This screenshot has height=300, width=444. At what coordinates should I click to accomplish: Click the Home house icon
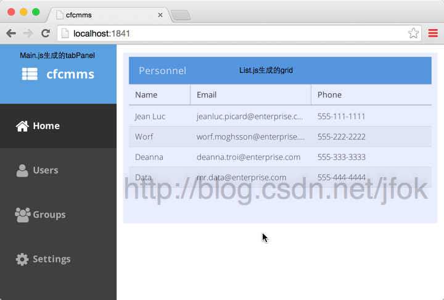pos(22,126)
